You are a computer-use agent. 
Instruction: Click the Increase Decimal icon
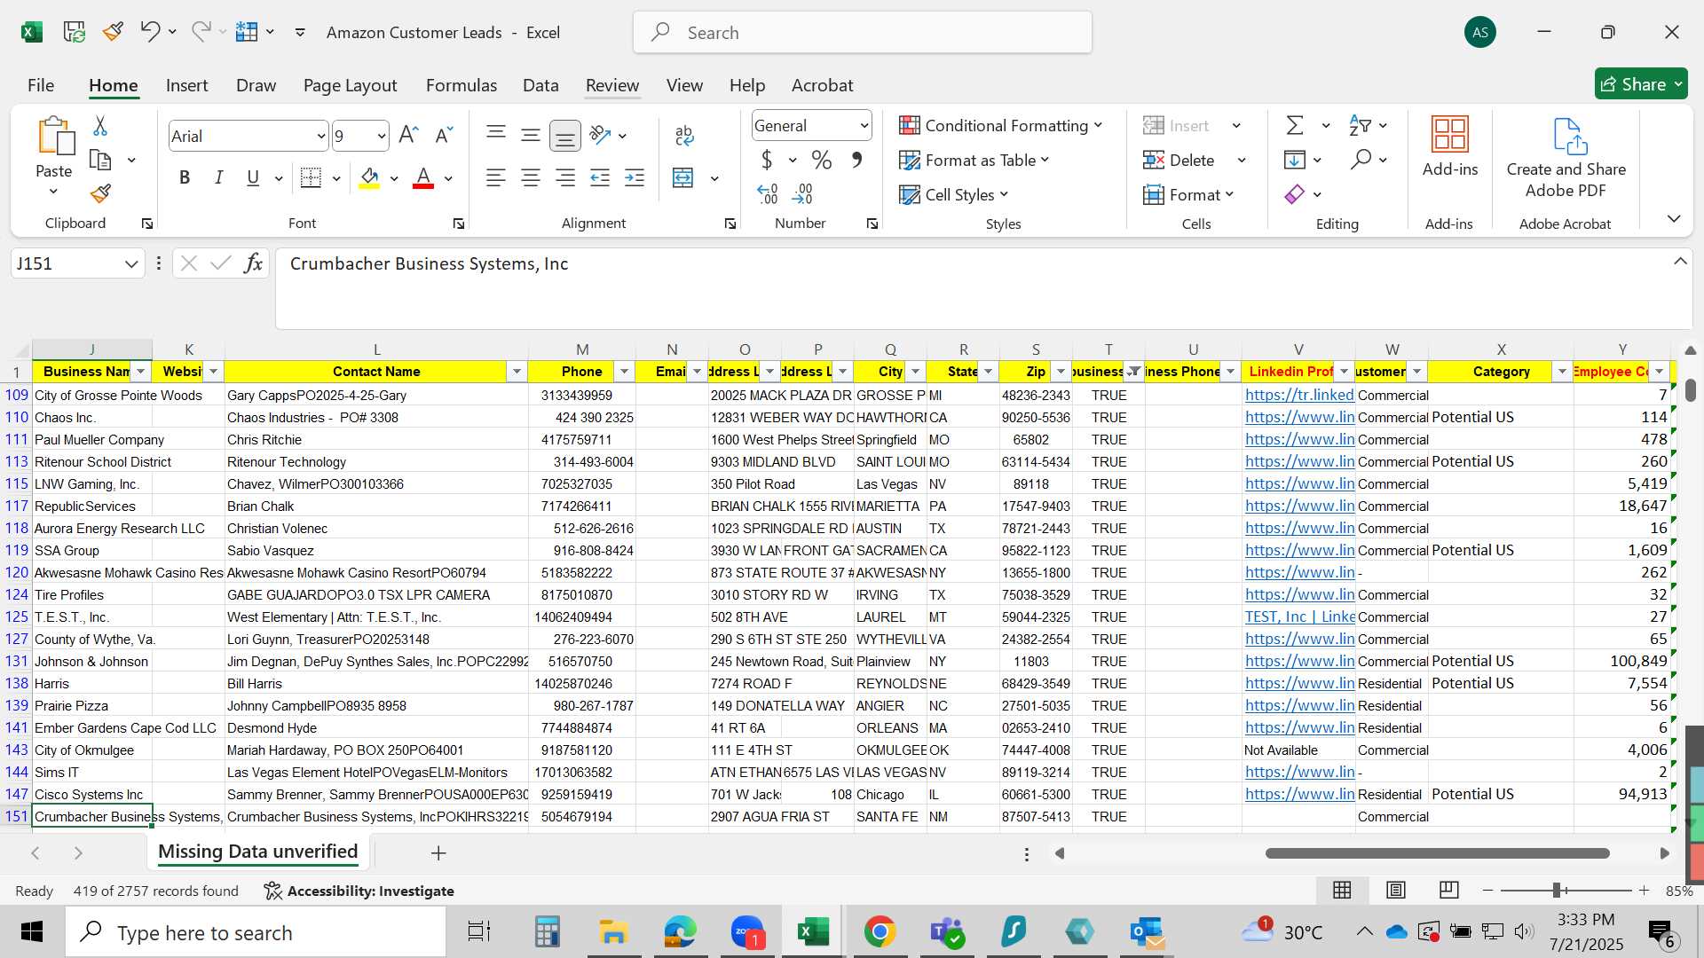(x=768, y=193)
